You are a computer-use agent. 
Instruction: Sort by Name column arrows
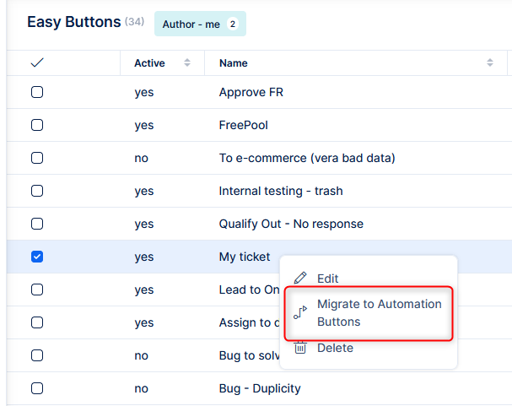pos(490,63)
